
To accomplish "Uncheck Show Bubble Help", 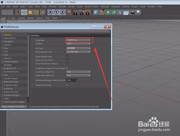I will 67,56.
